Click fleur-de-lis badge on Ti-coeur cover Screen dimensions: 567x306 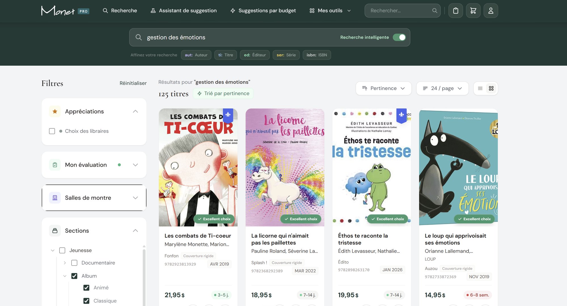point(228,115)
